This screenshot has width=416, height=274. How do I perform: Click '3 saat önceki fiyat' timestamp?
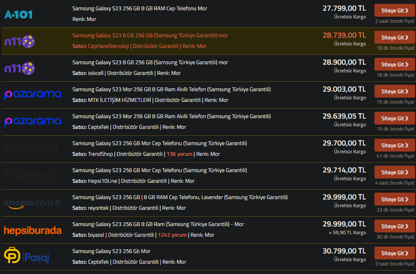click(395, 264)
